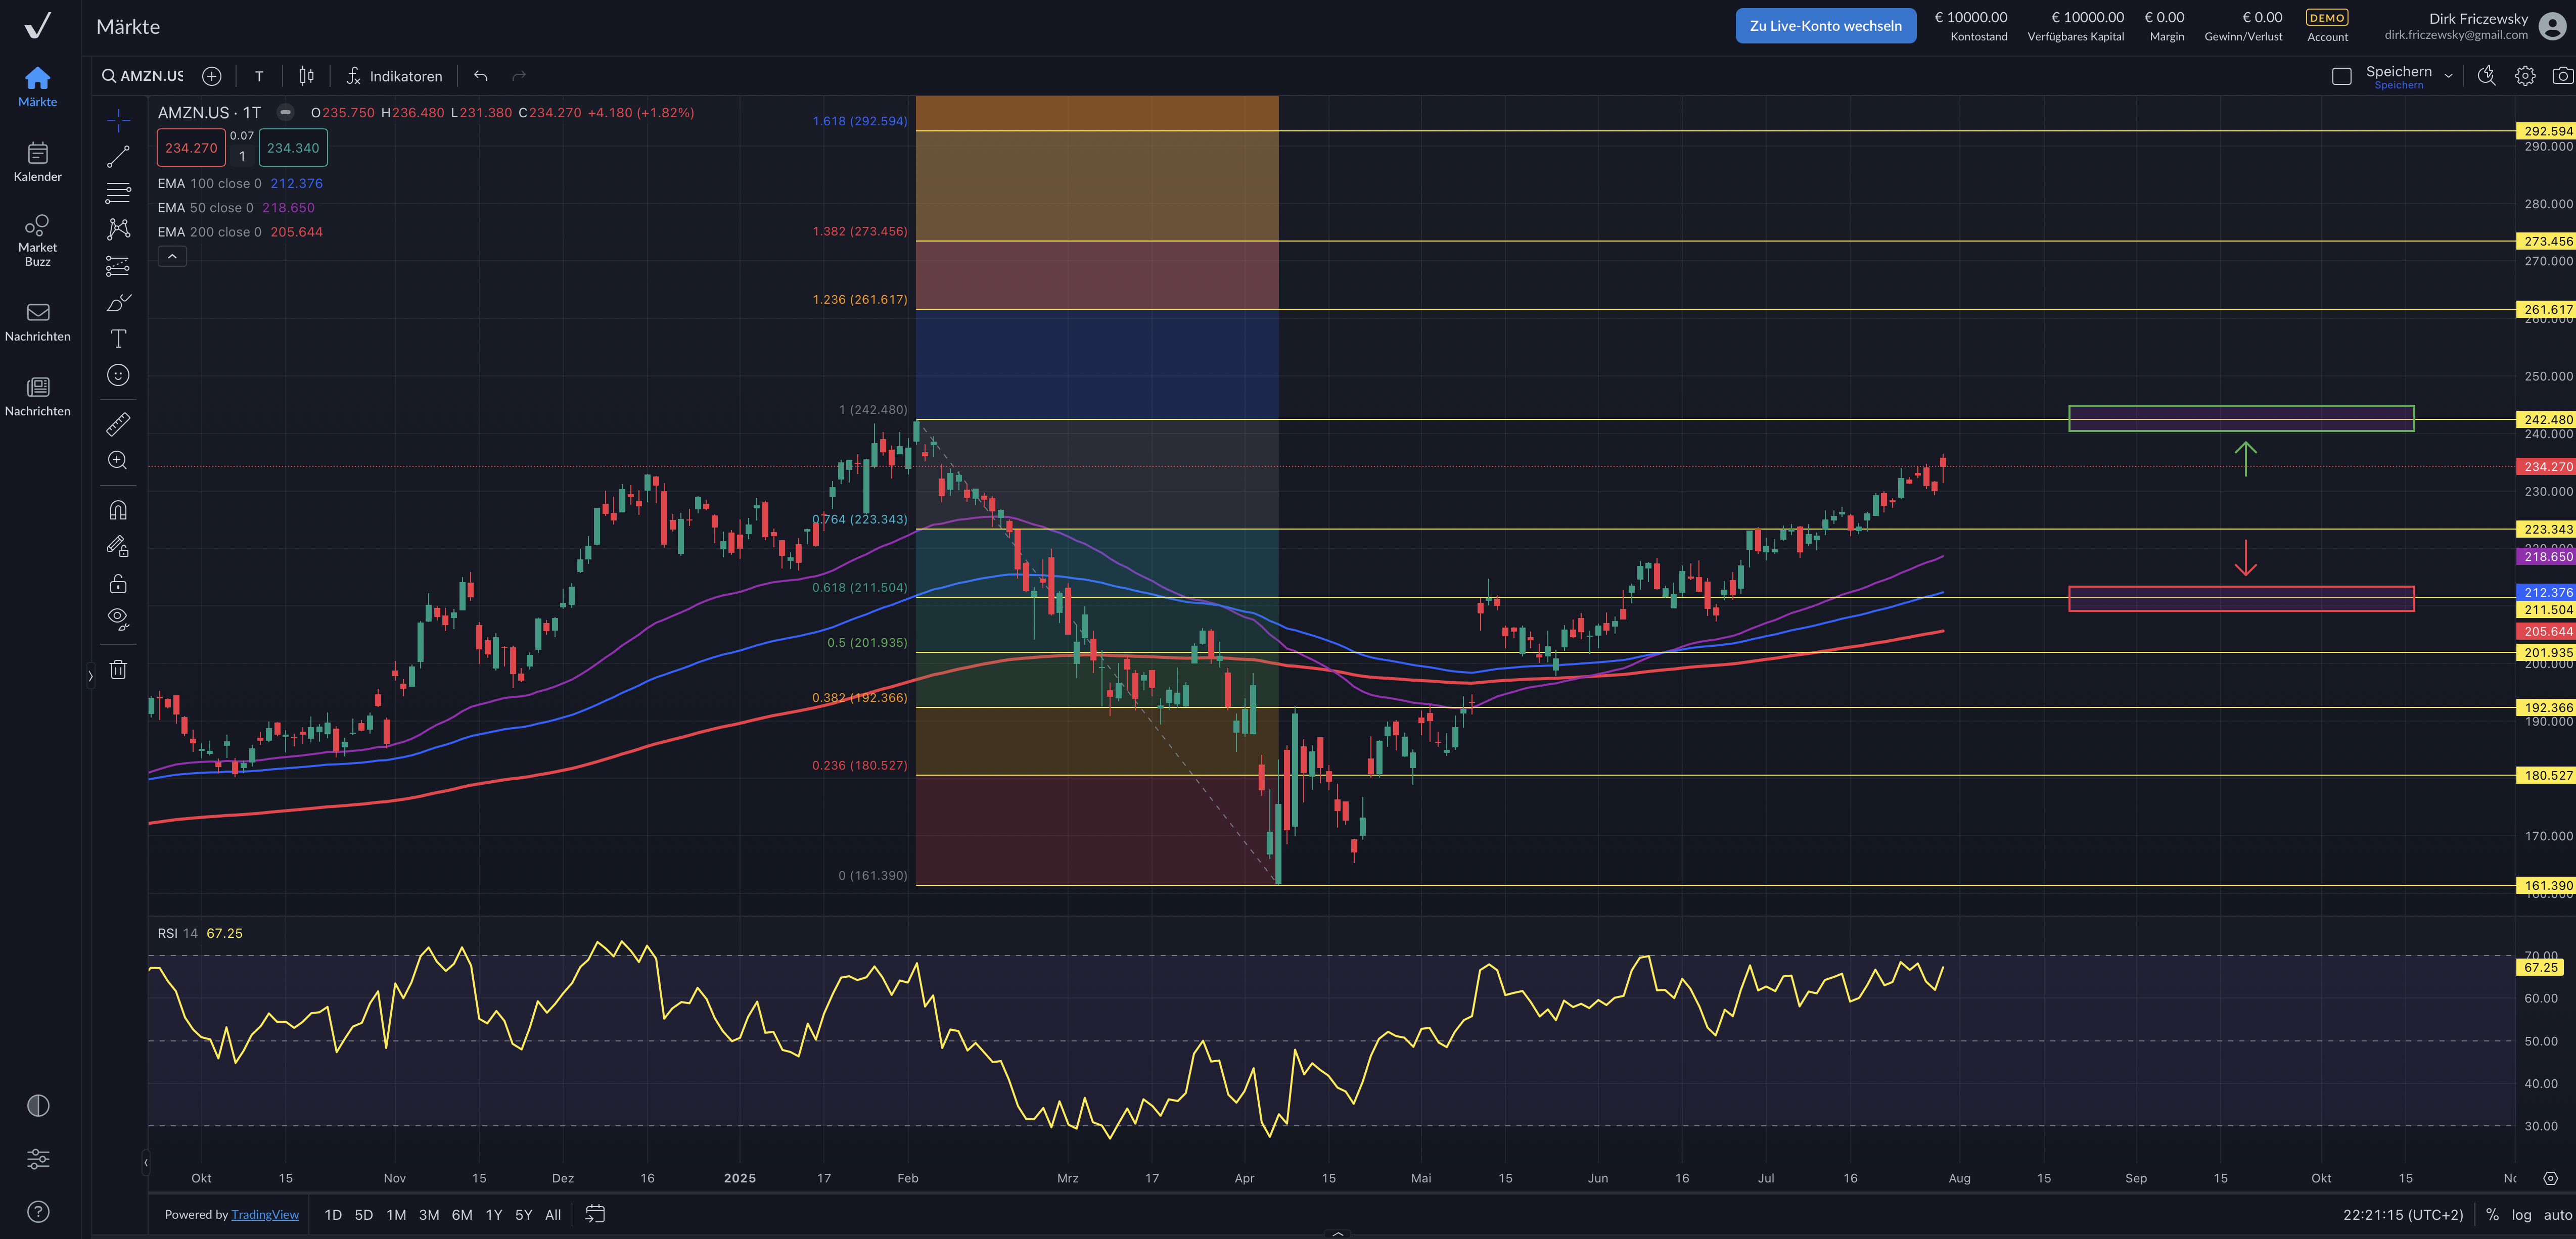Select the ruler measure tool
The height and width of the screenshot is (1239, 2576).
118,424
